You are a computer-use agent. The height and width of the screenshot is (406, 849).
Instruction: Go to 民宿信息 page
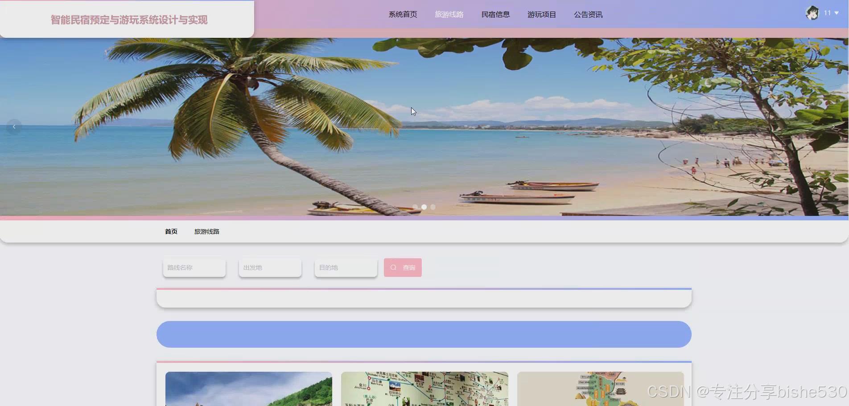pos(495,15)
